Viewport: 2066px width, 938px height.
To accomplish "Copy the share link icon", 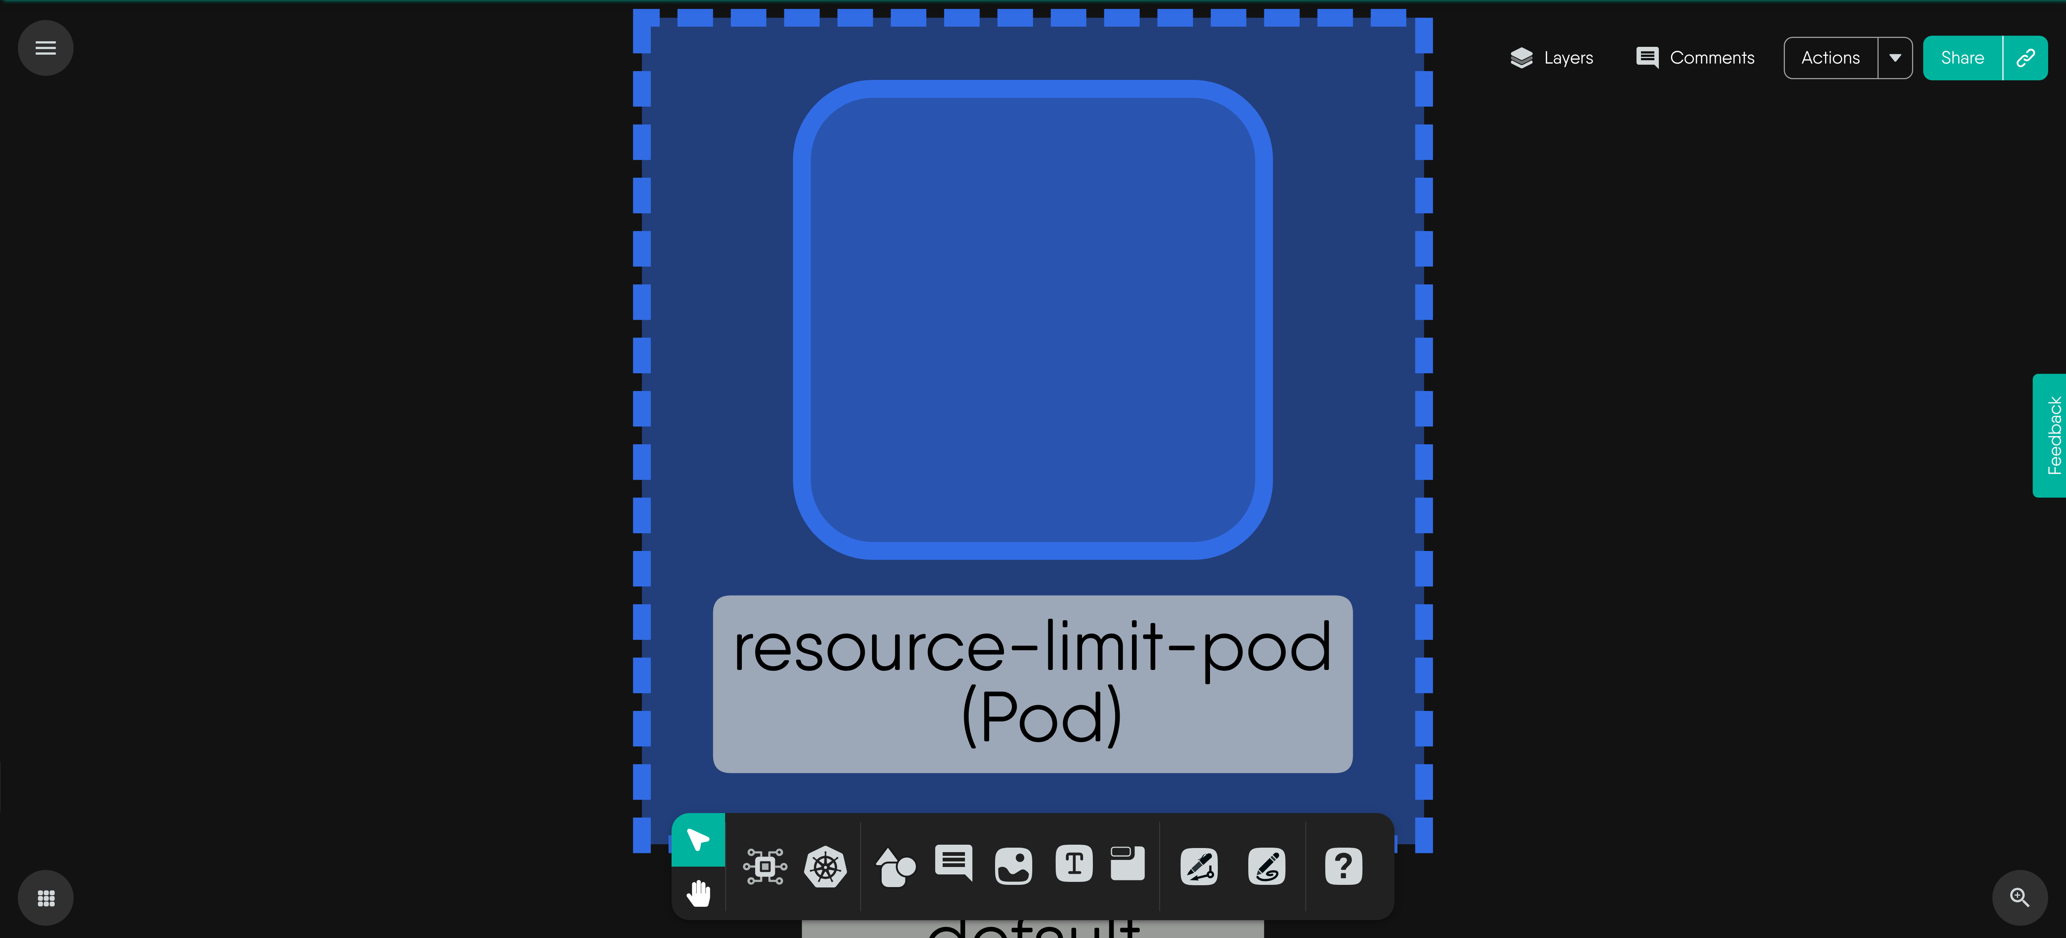I will (2026, 58).
